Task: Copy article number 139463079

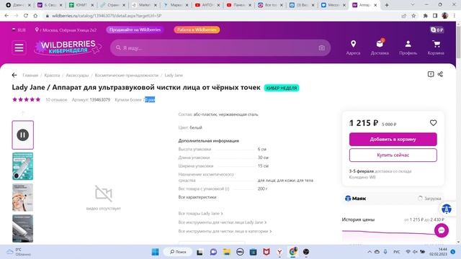Action: pos(99,100)
